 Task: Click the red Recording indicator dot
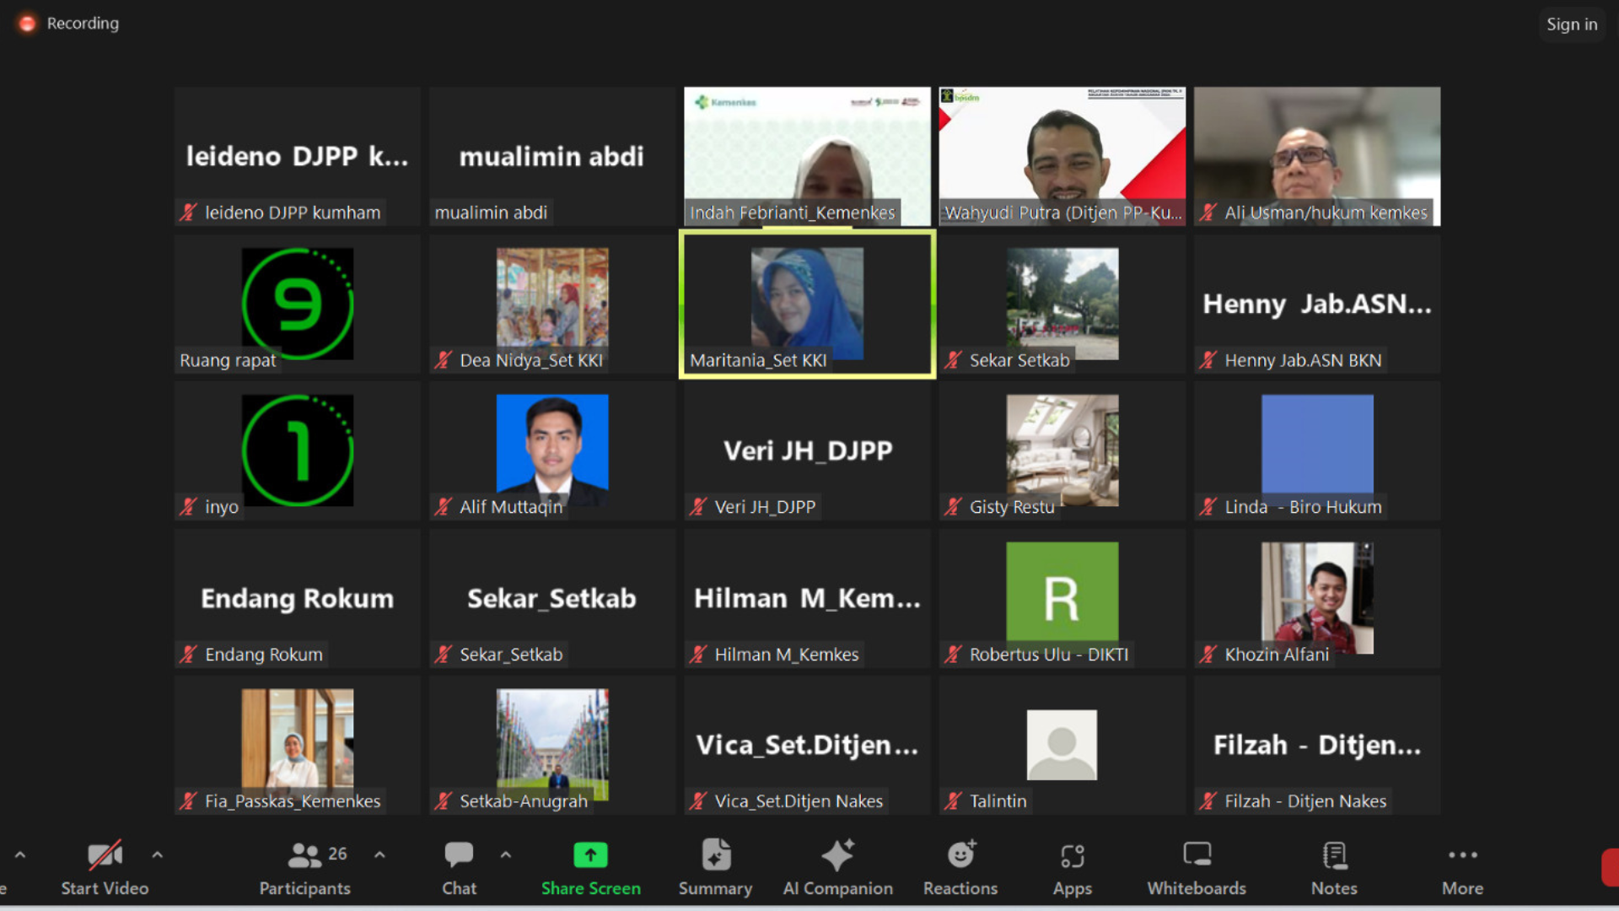pyautogui.click(x=27, y=24)
